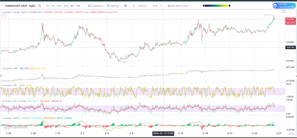Collapse the candle legend with the chevron-up button
The image size is (297, 138).
3,16
